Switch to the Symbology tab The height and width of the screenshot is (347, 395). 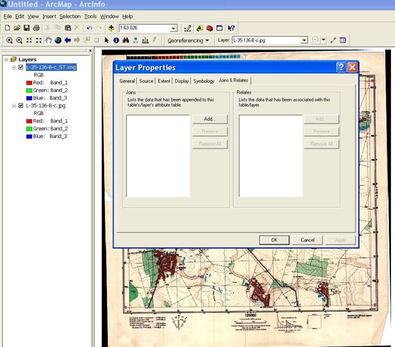pos(204,81)
